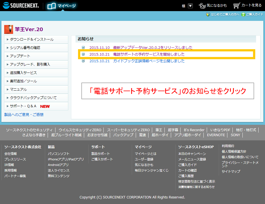The image size is (265, 204).
Task: Open the user account dropdown arrow
Action: (190, 6)
